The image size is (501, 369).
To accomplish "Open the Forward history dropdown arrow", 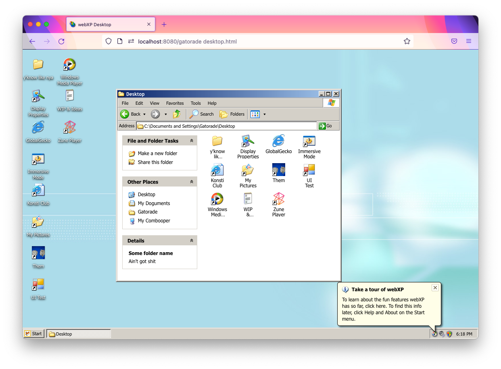I will tap(165, 114).
